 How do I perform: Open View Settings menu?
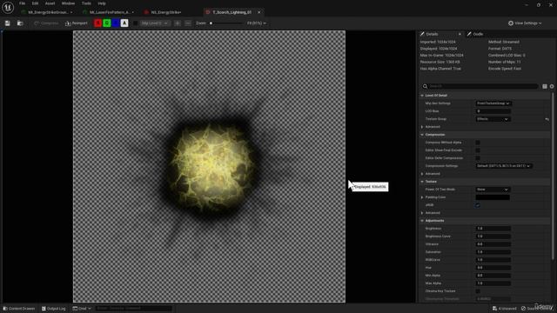pyautogui.click(x=525, y=23)
